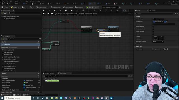Click Float type pill of ScoreTickRate
179x100 pixels.
(26, 83)
